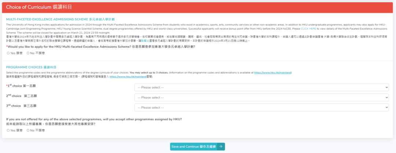Click the 2nd choice 第二志願 label
Screen dimensions: 396x153
tap(22, 96)
